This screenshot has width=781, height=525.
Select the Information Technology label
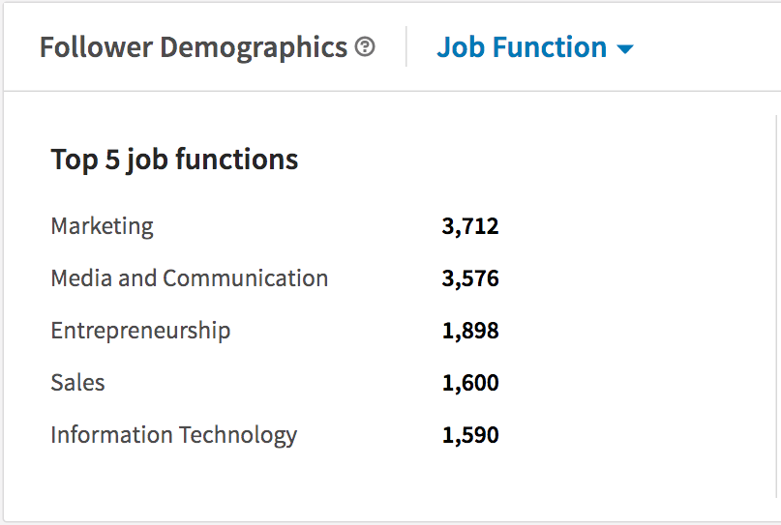coord(174,435)
